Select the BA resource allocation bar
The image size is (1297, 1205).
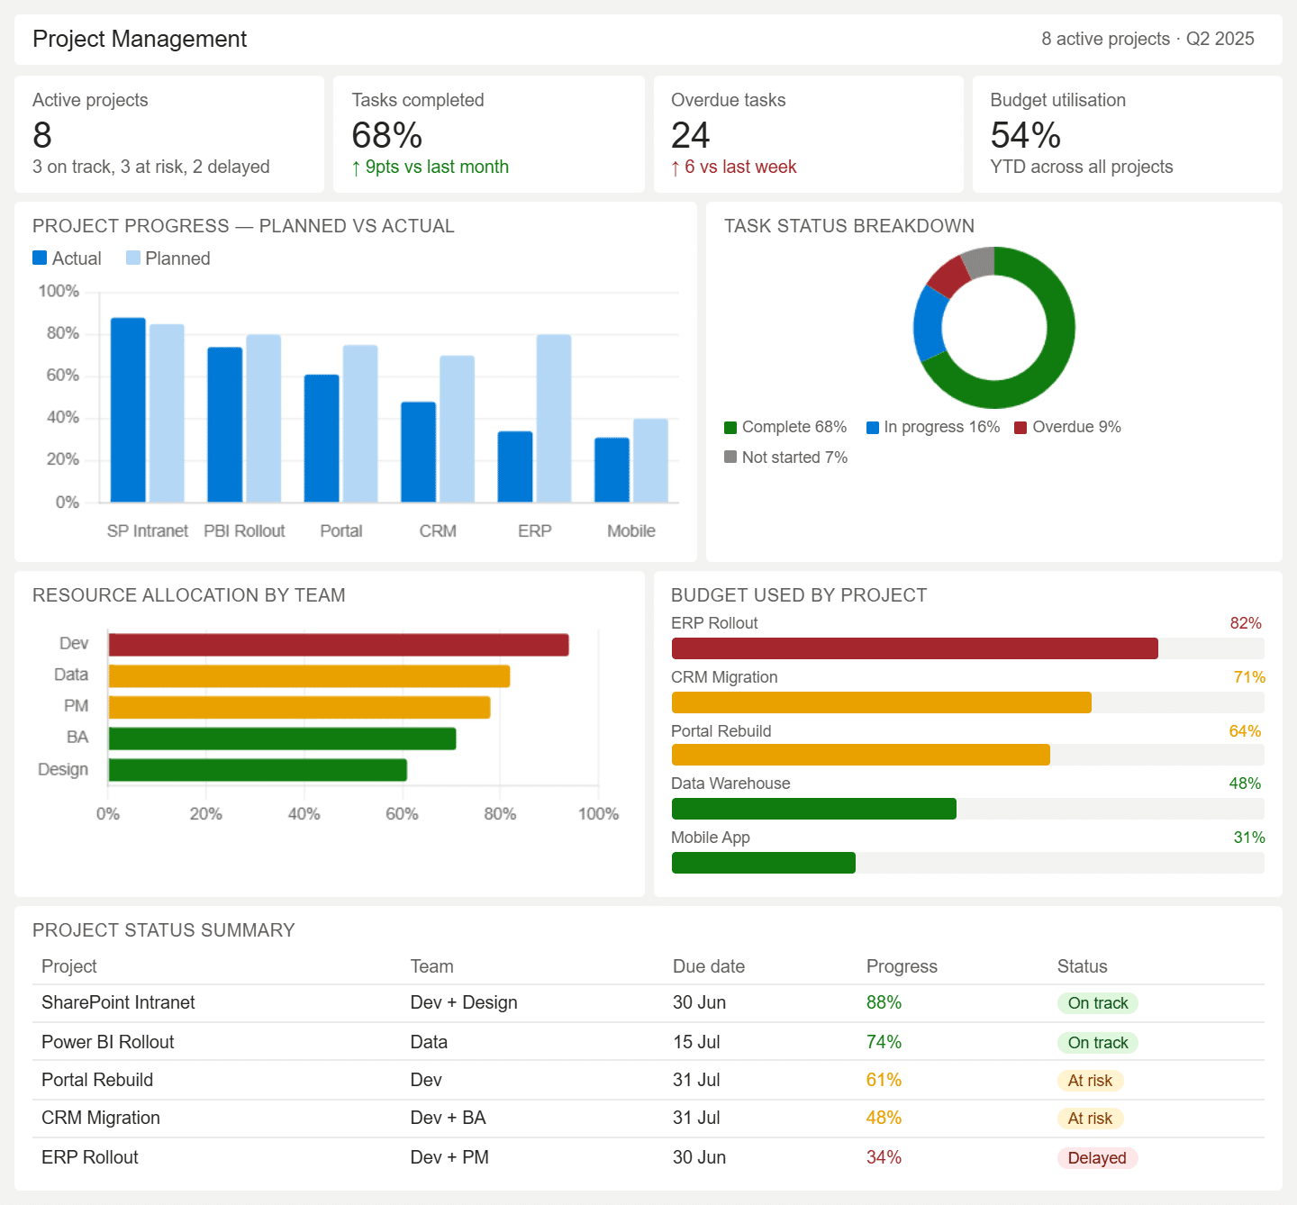tap(282, 738)
